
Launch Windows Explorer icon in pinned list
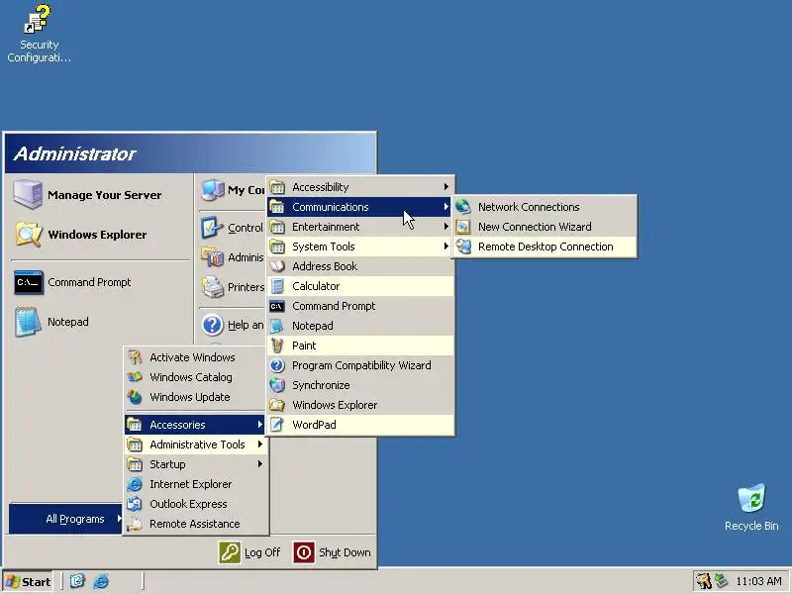pyautogui.click(x=28, y=235)
